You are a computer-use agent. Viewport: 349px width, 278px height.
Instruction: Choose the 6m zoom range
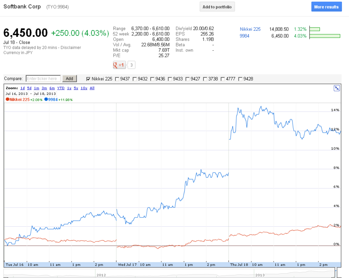pos(52,88)
